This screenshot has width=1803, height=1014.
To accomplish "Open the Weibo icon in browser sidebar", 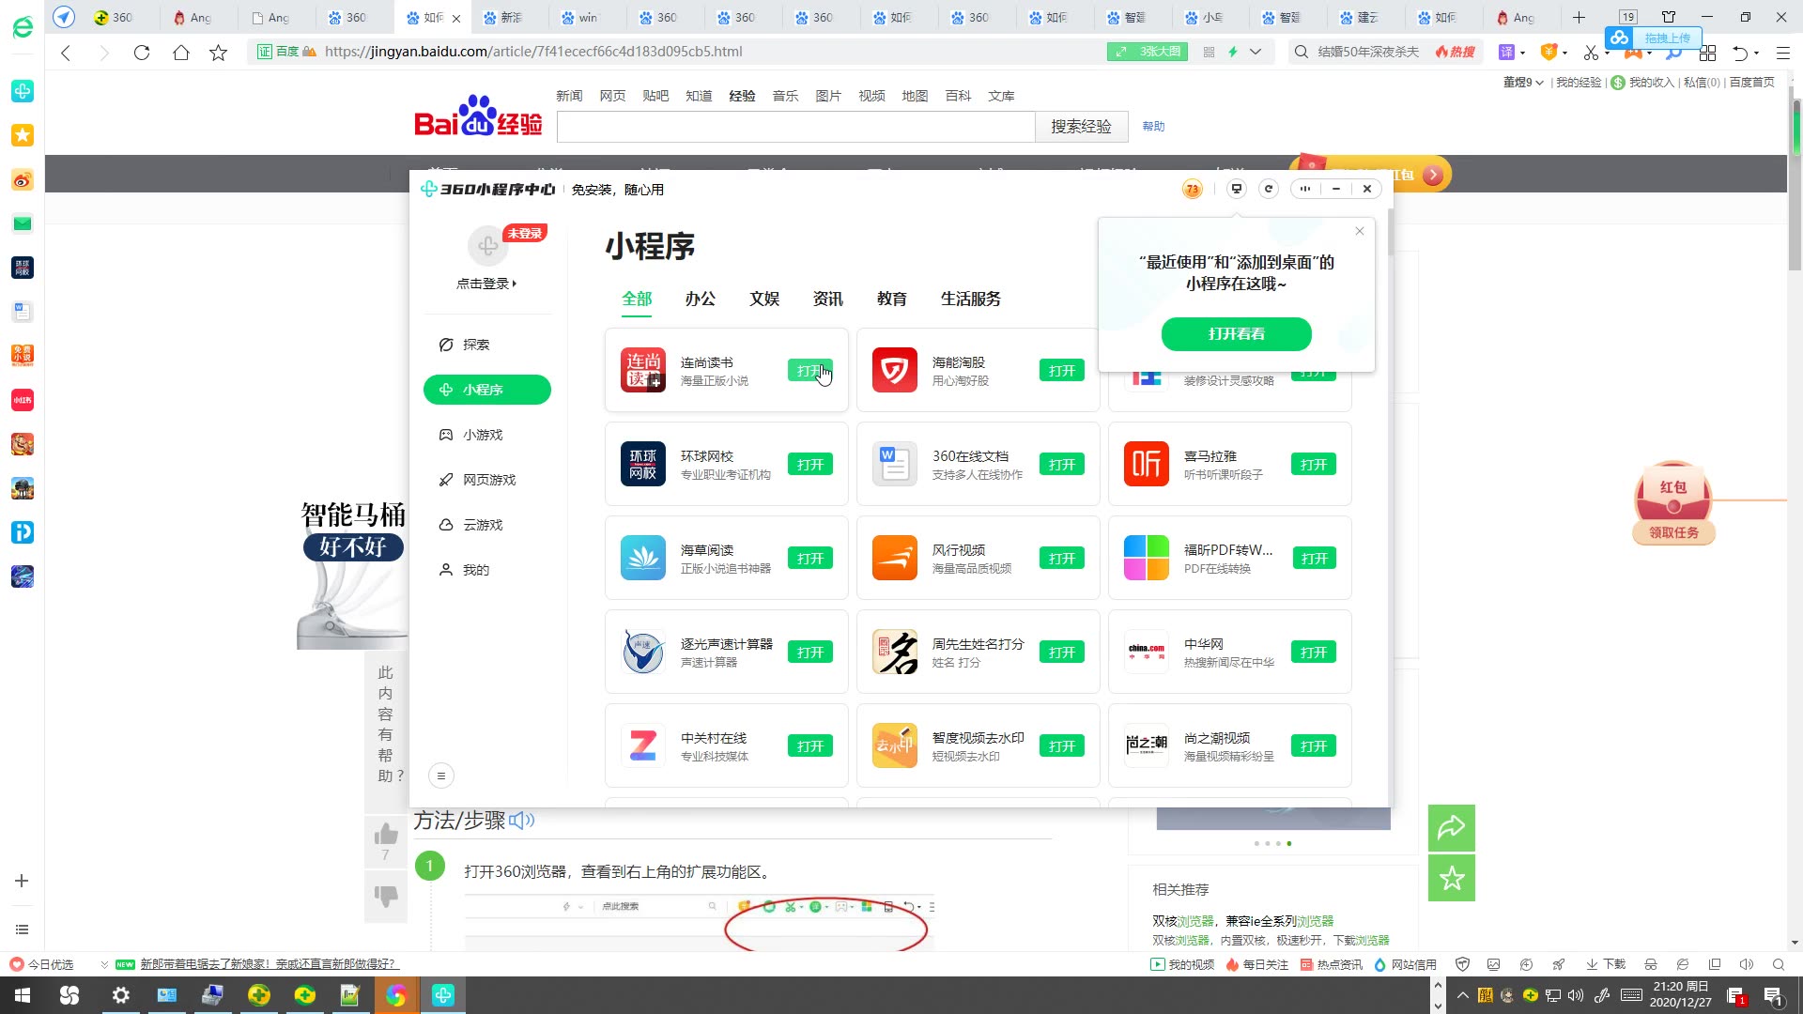I will coord(23,179).
